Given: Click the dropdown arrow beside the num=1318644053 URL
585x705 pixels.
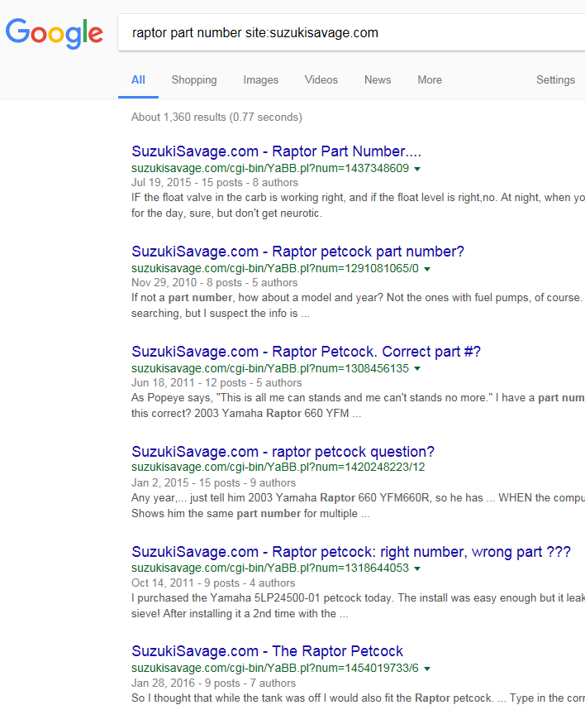Looking at the screenshot, I should (417, 569).
